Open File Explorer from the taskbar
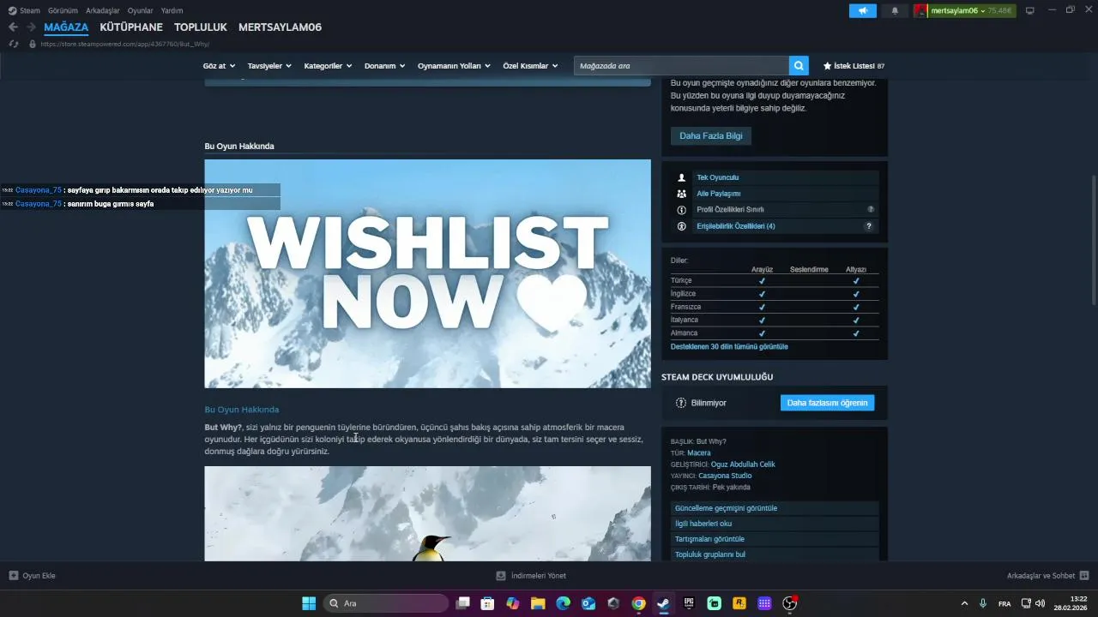Image resolution: width=1098 pixels, height=617 pixels. pos(538,603)
